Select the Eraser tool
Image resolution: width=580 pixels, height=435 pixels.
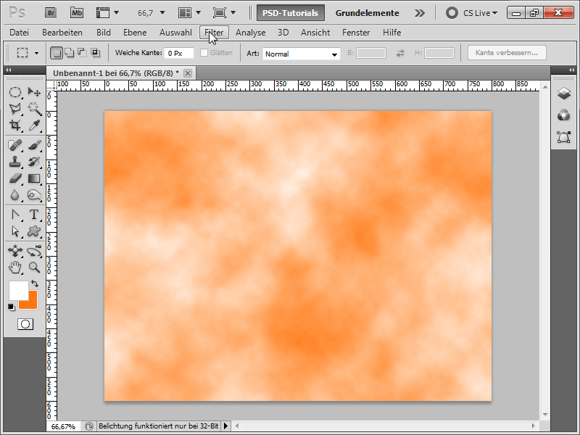[15, 178]
